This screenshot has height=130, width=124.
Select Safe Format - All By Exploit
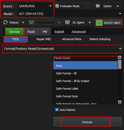coord(85,81)
